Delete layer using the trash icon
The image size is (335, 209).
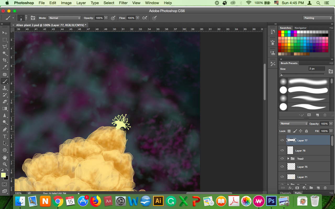325,188
